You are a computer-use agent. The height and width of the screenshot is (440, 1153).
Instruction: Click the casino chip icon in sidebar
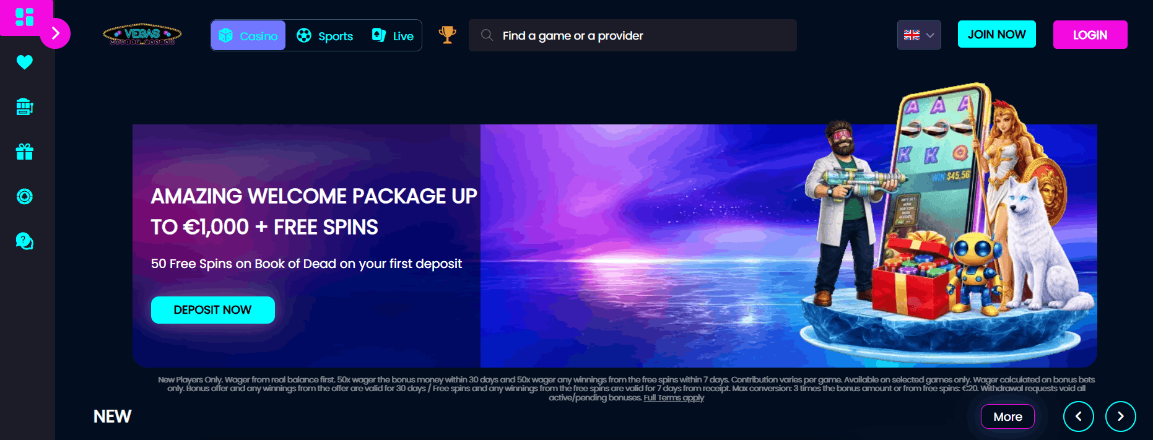tap(25, 197)
